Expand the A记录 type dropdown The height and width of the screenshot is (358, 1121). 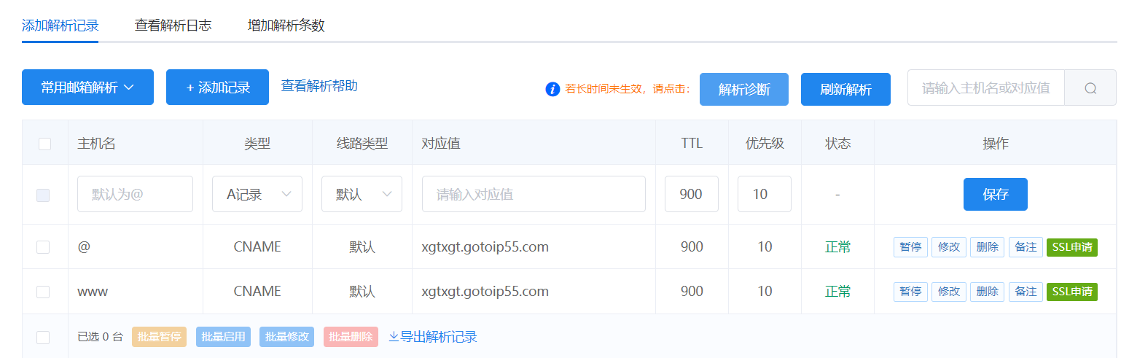(x=257, y=194)
